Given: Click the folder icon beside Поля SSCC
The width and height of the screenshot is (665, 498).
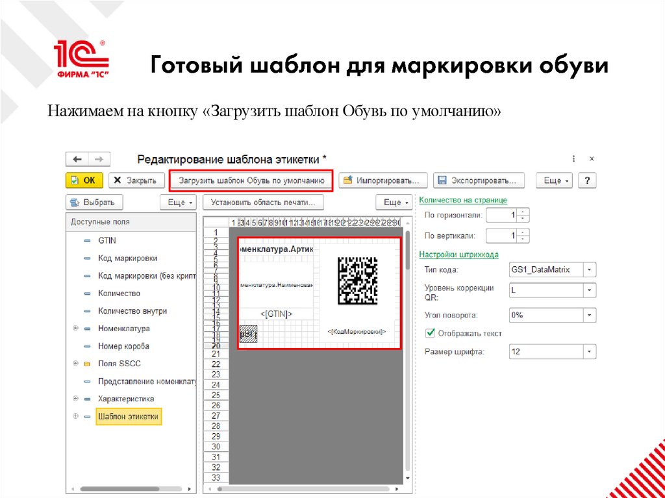Looking at the screenshot, I should (x=88, y=364).
